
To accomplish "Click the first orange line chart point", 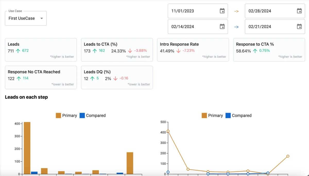I will 168,131.
